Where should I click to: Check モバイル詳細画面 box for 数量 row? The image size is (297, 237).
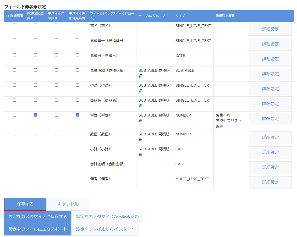[57, 134]
